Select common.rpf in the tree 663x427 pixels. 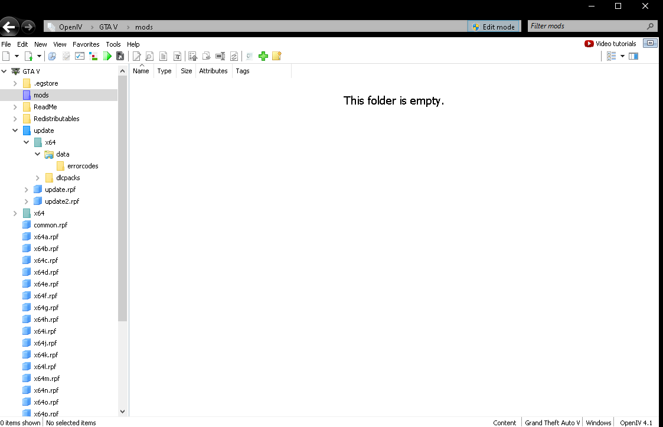[50, 225]
